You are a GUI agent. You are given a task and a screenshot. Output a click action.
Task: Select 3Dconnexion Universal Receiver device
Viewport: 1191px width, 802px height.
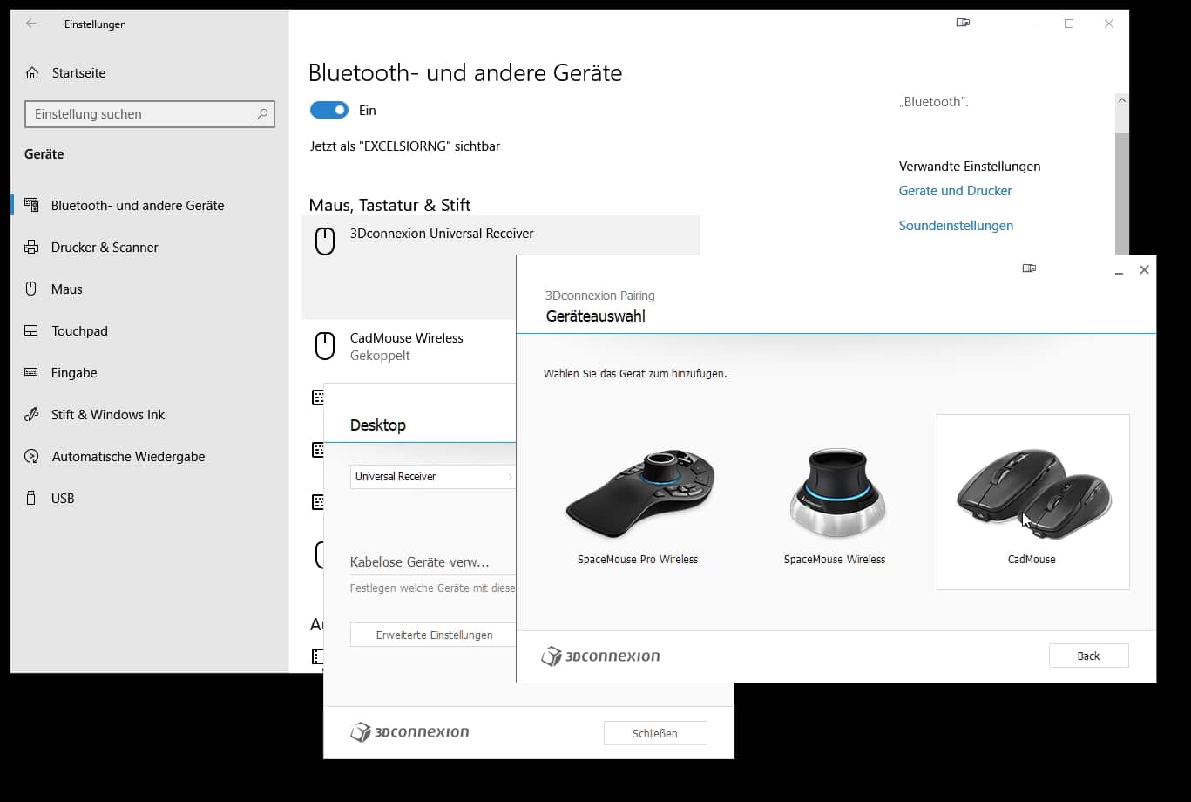tap(501, 267)
